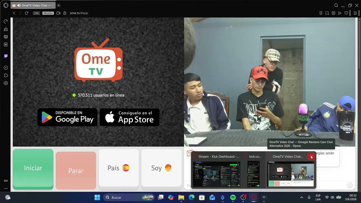
Task: Open Opera easy setup sliders icon
Action: click(x=355, y=13)
